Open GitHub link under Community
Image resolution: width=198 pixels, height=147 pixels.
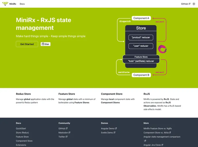pyautogui.click(x=63, y=129)
